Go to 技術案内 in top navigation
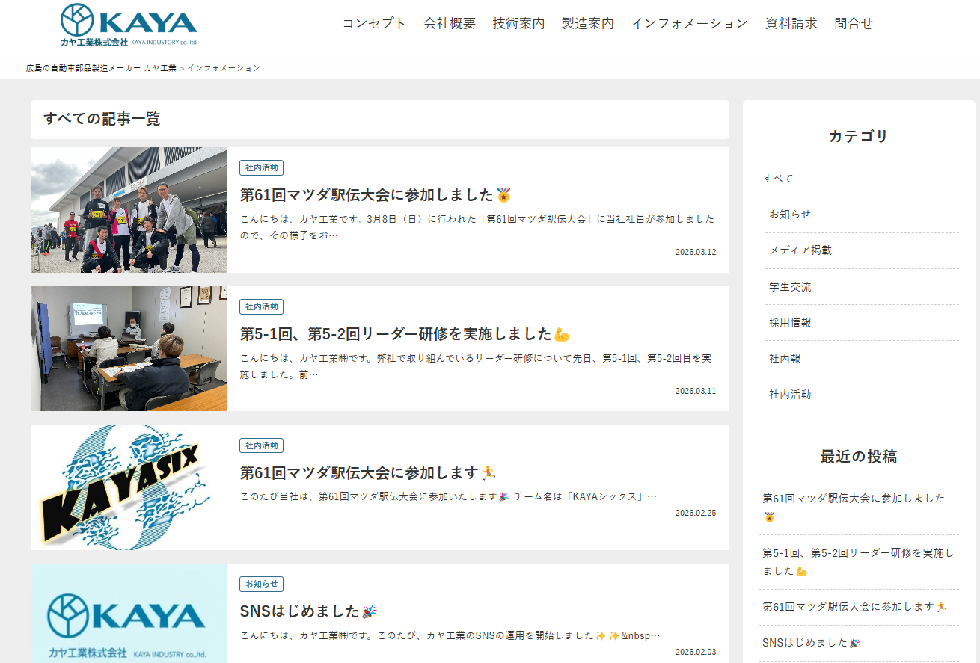Screen dimensions: 980x663 (x=518, y=23)
